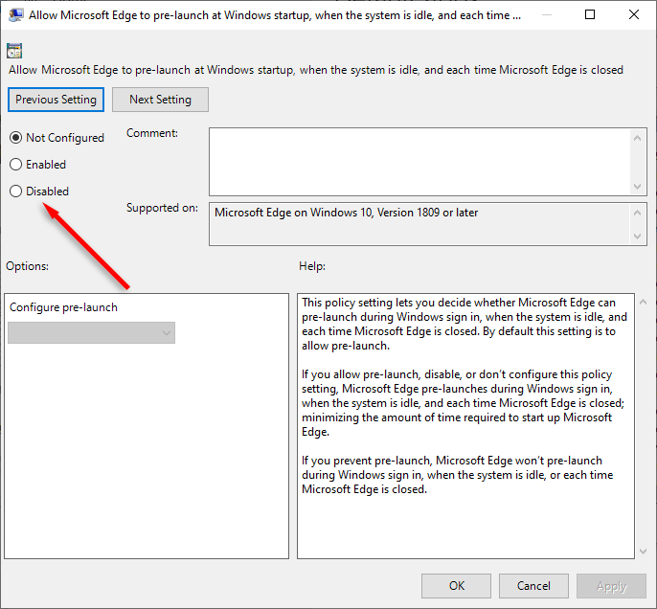This screenshot has height=609, width=657.
Task: Click the policy setting icon above the title
Action: pyautogui.click(x=14, y=51)
